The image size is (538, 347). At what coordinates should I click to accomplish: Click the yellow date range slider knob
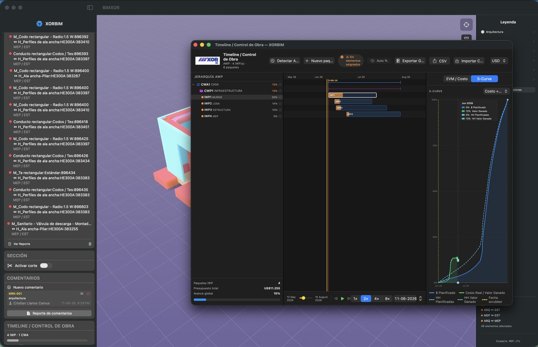[x=304, y=298]
